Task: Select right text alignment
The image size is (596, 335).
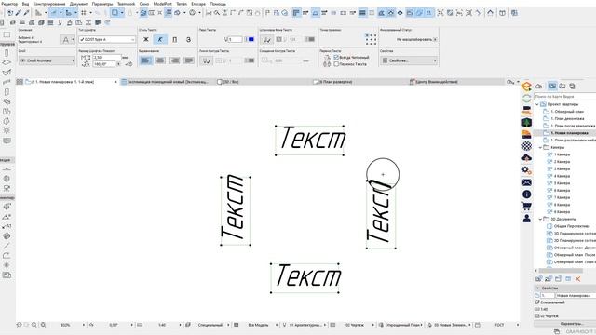Action: point(174,60)
